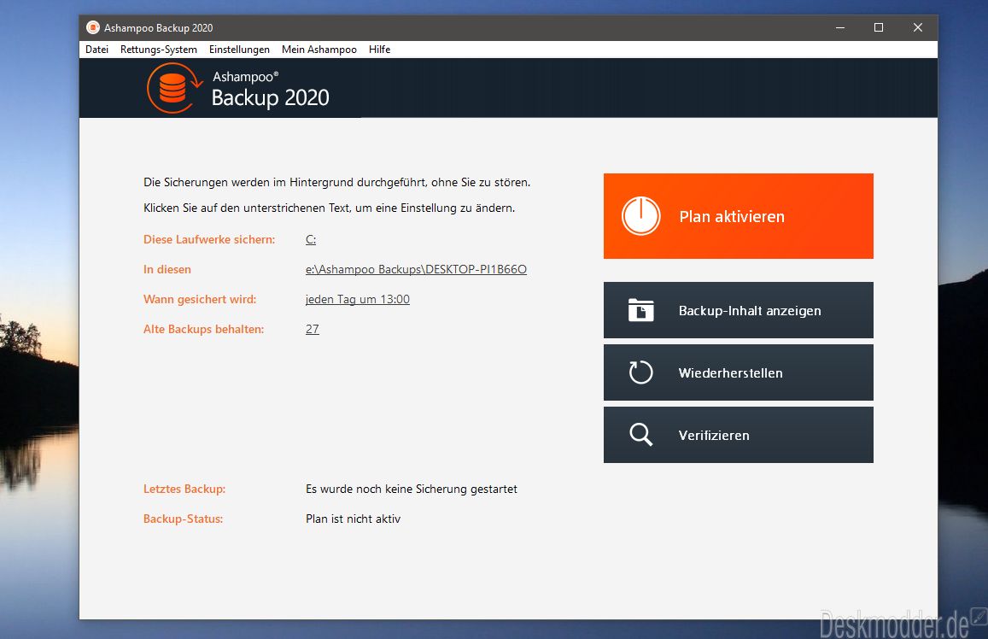Click the label Wann gesichert wird:
This screenshot has height=639, width=988.
200,299
